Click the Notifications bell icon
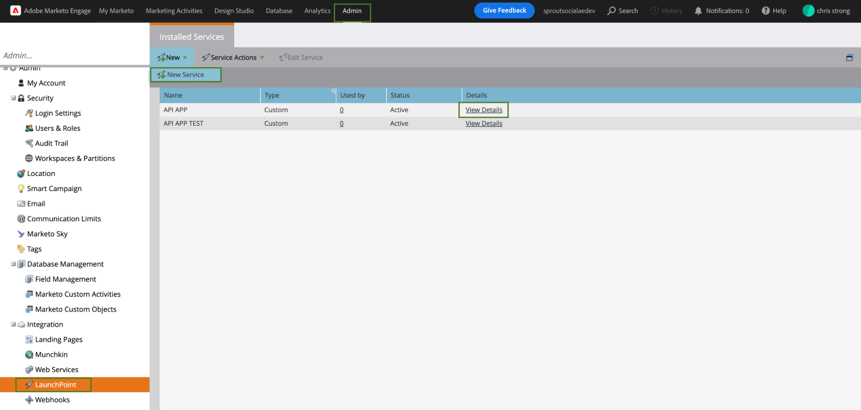 (698, 11)
